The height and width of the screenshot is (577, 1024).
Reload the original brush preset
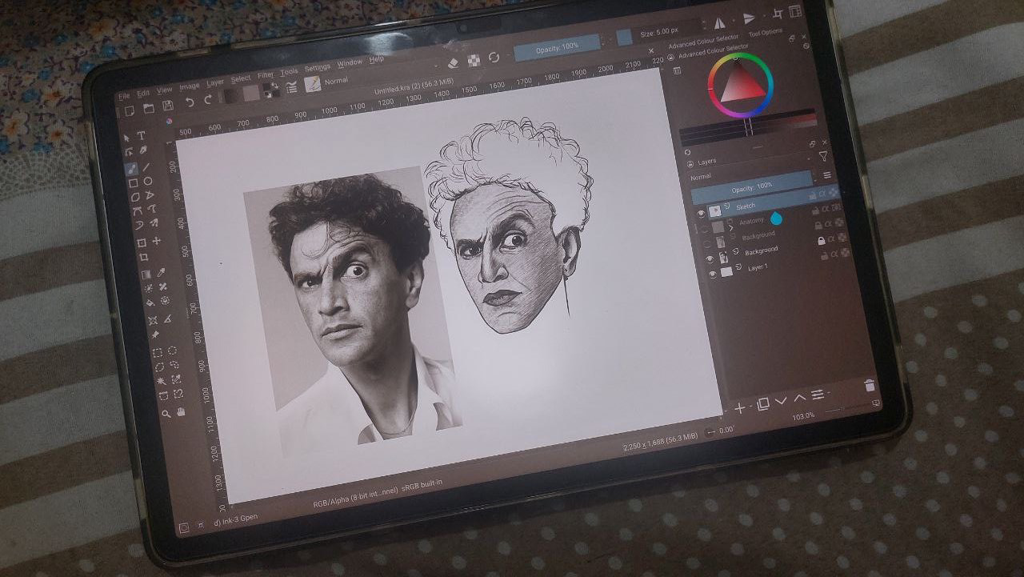click(494, 57)
